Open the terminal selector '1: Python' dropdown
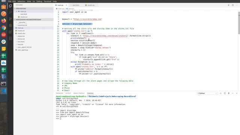Screen dimensions: 240x135 (x=207, y=93)
